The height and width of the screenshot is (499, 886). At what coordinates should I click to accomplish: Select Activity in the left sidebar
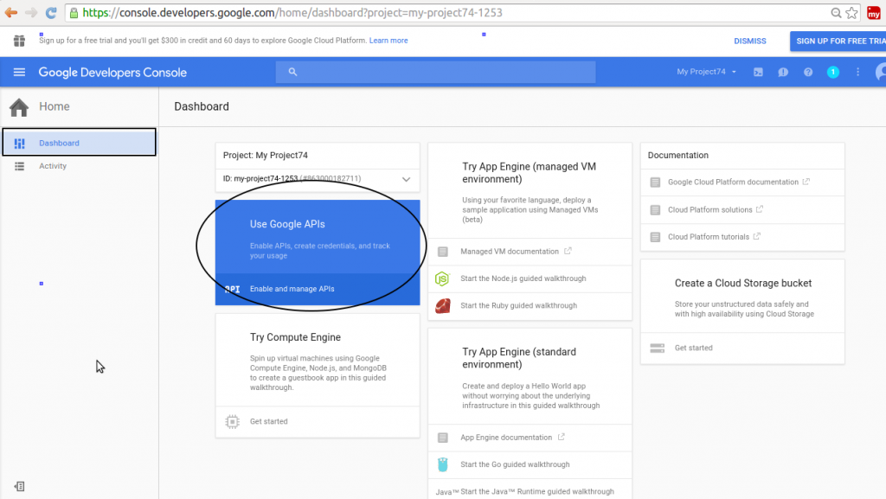click(53, 166)
